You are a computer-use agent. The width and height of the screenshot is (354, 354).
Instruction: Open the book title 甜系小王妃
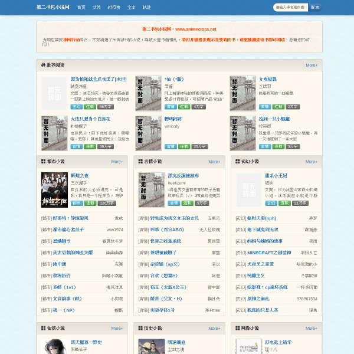point(276,176)
